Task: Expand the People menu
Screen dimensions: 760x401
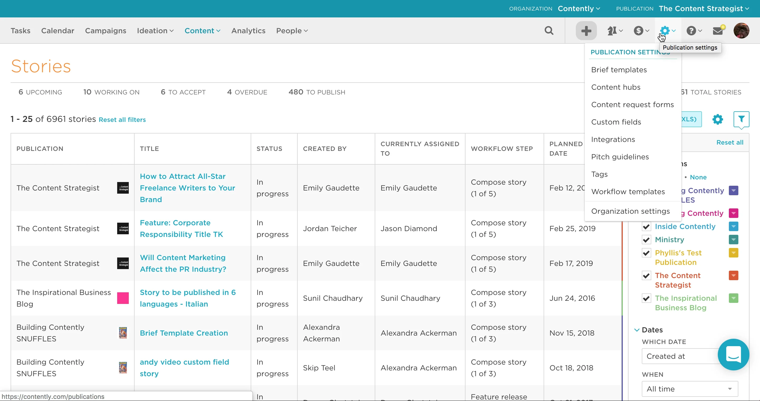Action: coord(292,31)
